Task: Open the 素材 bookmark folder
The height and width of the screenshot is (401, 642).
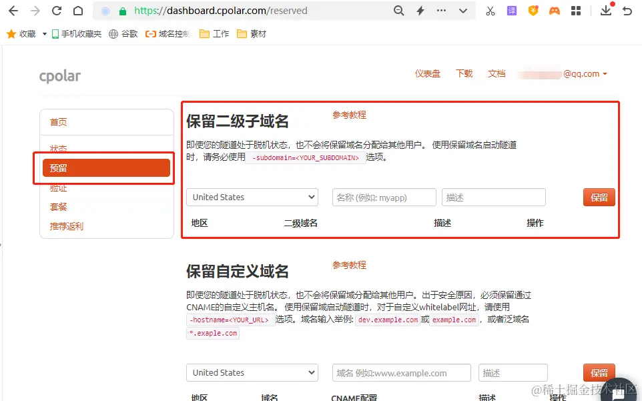Action: click(x=252, y=34)
